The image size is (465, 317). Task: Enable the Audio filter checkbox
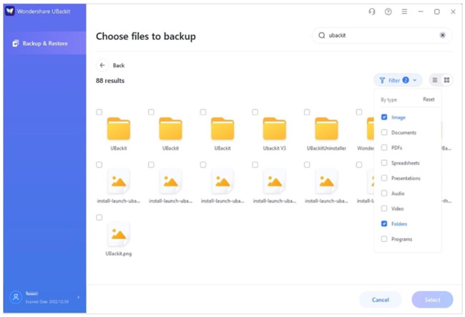point(384,193)
